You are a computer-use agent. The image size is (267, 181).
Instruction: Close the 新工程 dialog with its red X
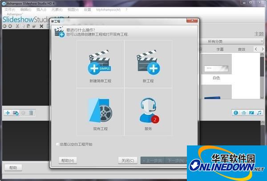[192, 20]
